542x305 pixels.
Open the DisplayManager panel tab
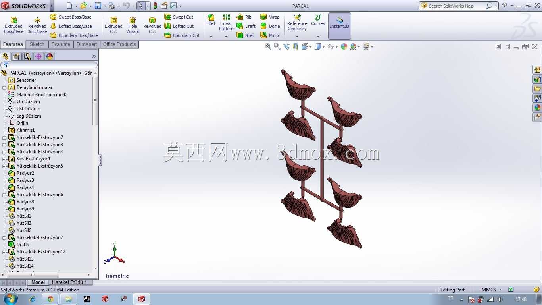pos(50,56)
